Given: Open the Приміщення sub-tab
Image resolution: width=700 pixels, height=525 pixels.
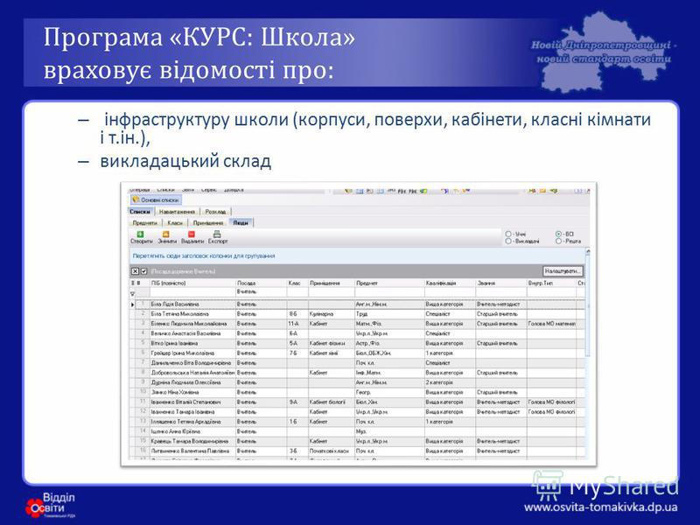Looking at the screenshot, I should pyautogui.click(x=208, y=223).
